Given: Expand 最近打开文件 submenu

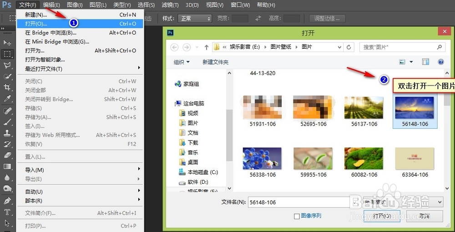Looking at the screenshot, I should (x=80, y=69).
